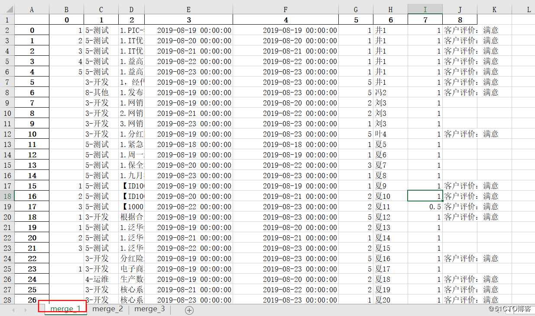Select the highlighted column I header
Viewport: 535px width, 316px height.
point(425,10)
